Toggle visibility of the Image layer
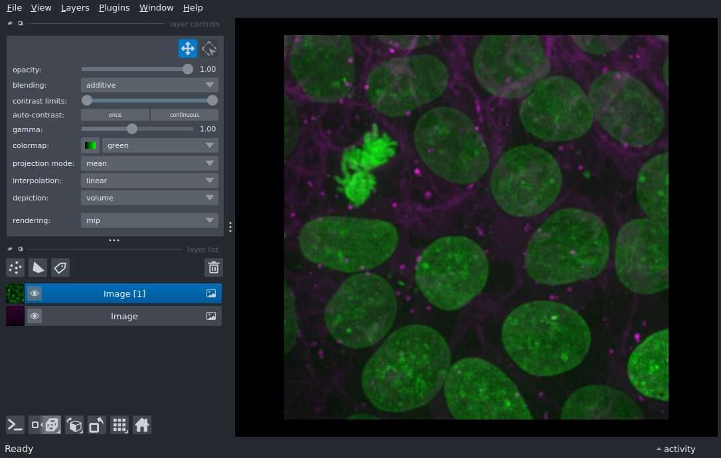This screenshot has width=721, height=458. point(35,316)
